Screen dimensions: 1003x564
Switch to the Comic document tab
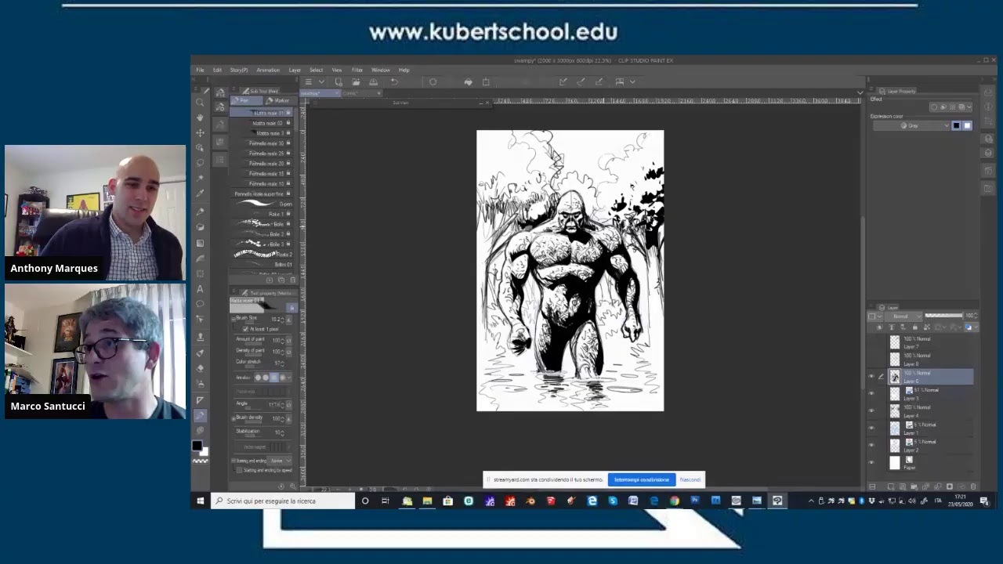(x=360, y=93)
